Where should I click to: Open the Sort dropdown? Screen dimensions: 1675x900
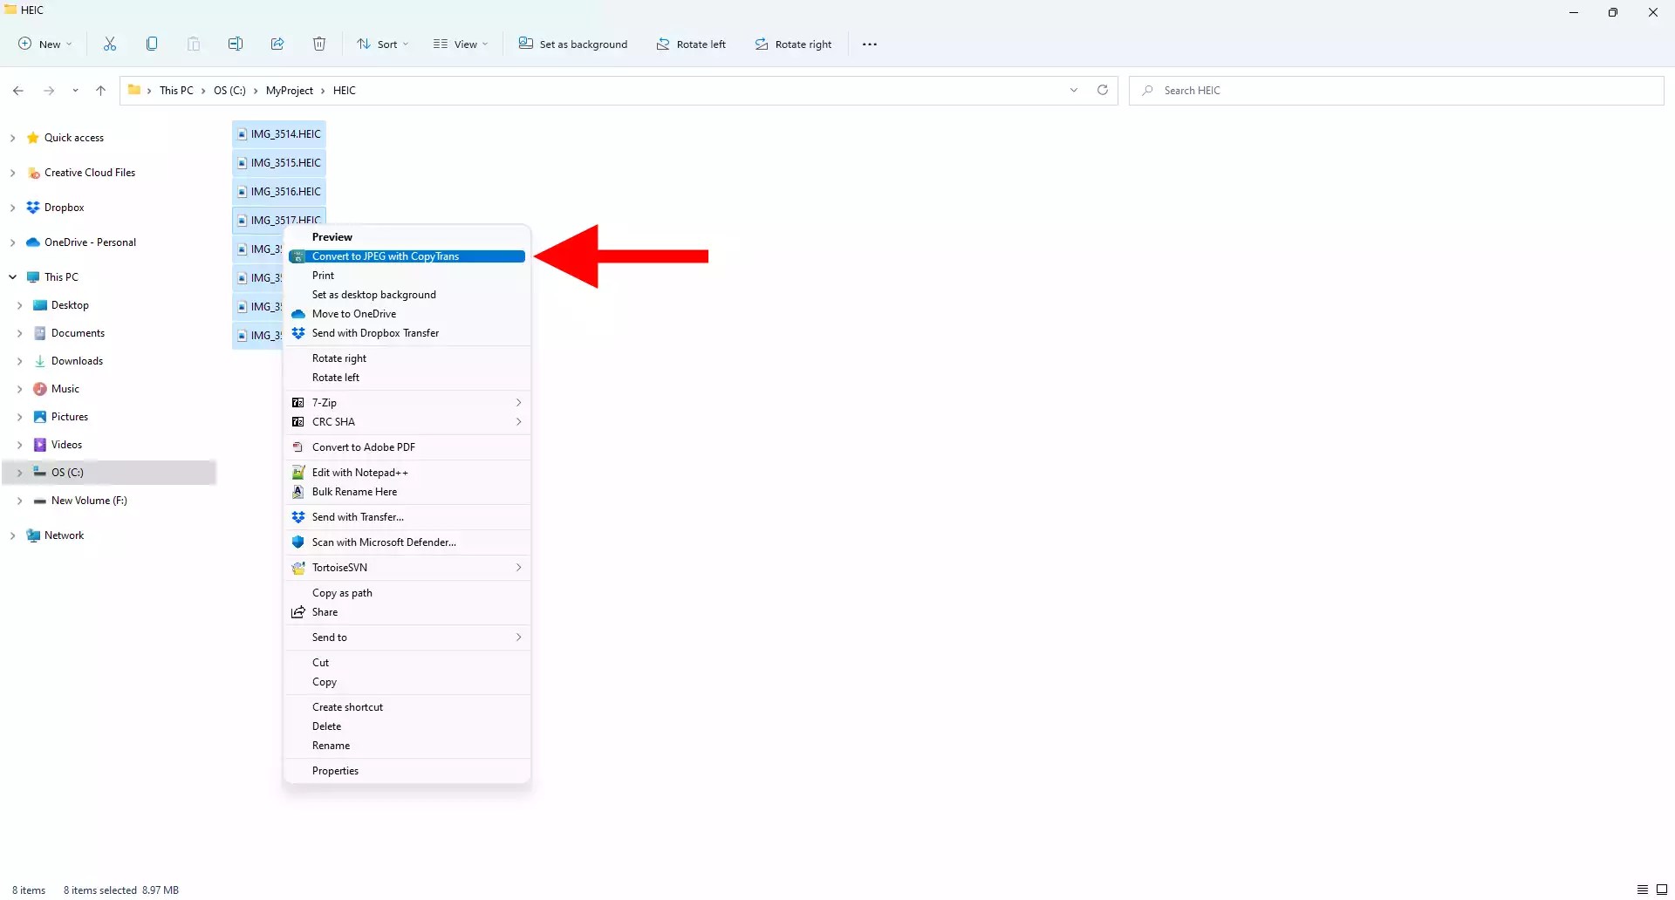click(382, 44)
